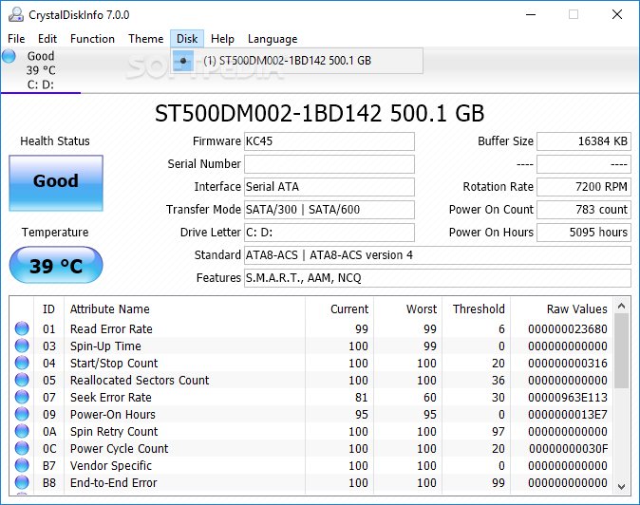Click raw value 00000963E113

pyautogui.click(x=568, y=398)
